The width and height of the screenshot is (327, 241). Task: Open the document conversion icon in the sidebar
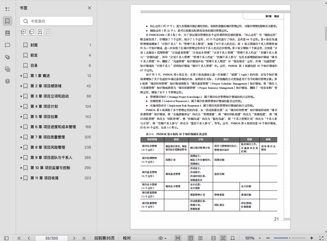tap(8, 69)
